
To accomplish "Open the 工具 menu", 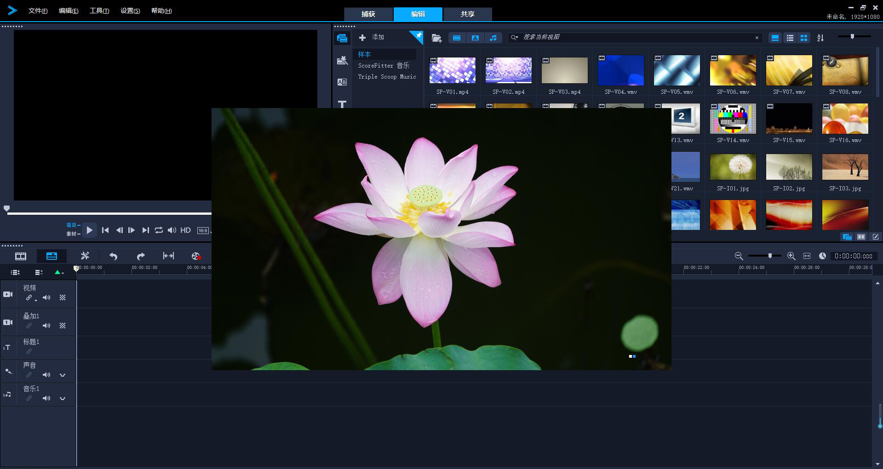I will point(99,11).
